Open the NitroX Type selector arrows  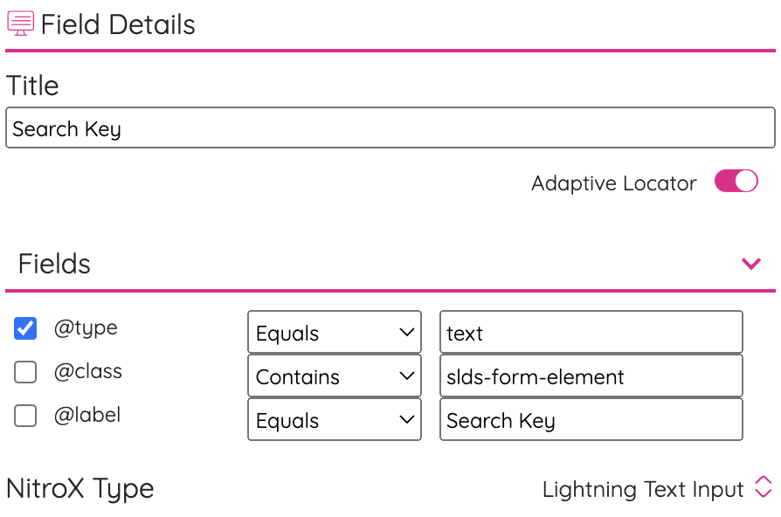pyautogui.click(x=763, y=486)
